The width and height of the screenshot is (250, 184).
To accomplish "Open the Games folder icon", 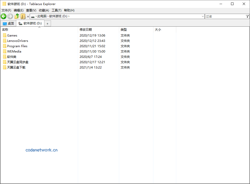I will [5, 35].
